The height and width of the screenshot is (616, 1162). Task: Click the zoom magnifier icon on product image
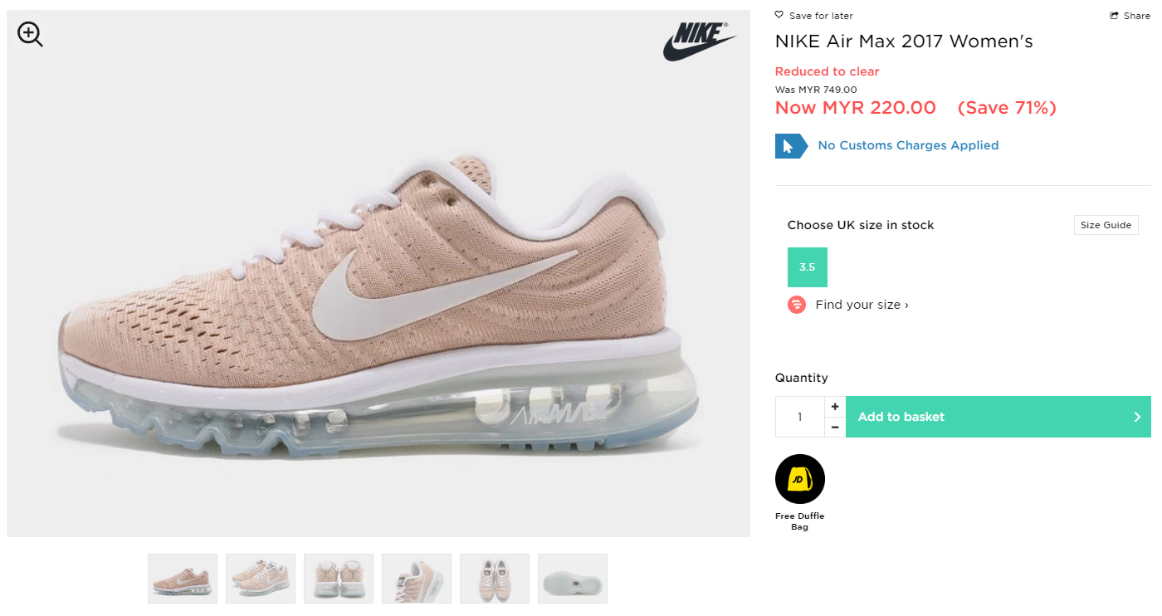(x=30, y=34)
